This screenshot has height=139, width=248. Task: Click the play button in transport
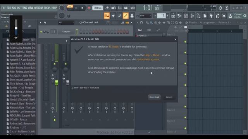(76, 8)
